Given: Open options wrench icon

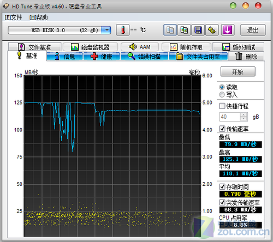Looking at the screenshot, I should (212, 30).
